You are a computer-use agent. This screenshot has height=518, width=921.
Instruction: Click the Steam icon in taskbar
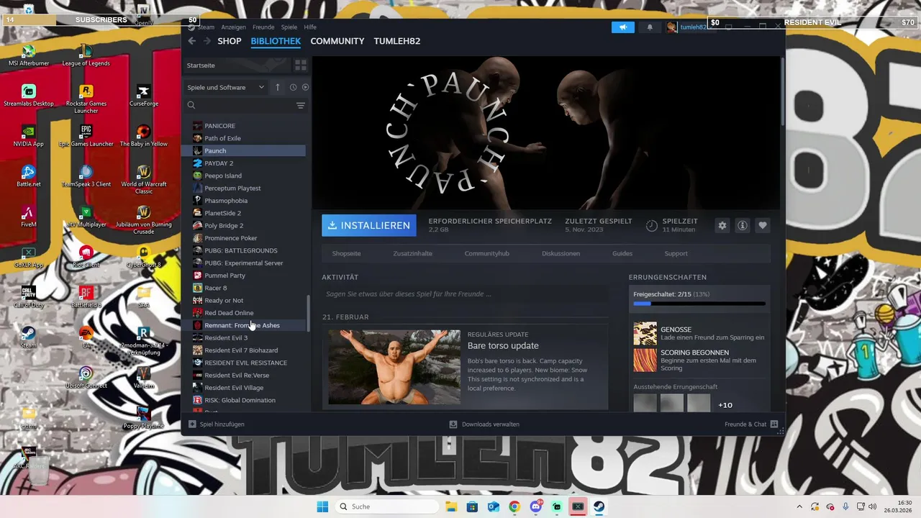click(x=599, y=506)
